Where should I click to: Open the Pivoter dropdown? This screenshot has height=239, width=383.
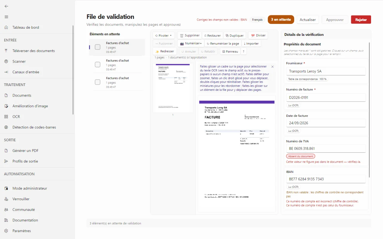pos(163,36)
